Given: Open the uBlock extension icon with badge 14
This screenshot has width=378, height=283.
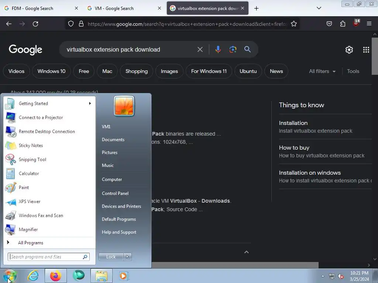Looking at the screenshot, I should [x=356, y=23].
